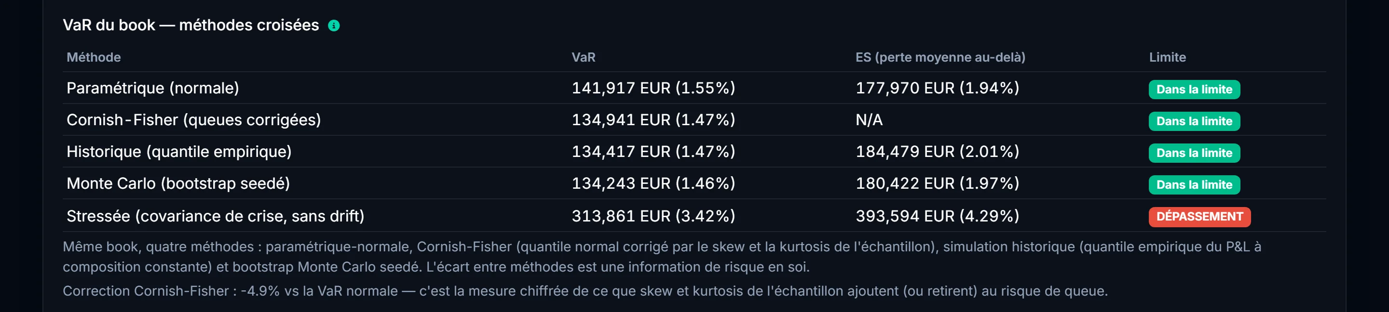Click the Dans la limite badge for Paramétrique

coord(1194,89)
